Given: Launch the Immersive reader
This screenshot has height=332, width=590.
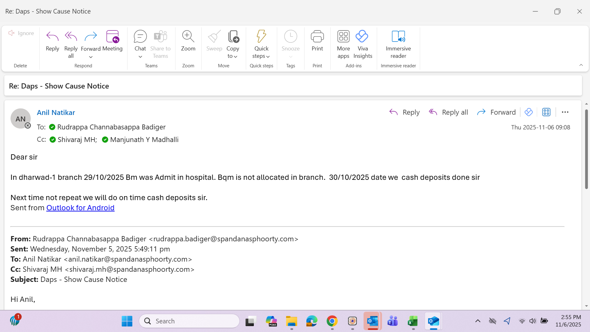Looking at the screenshot, I should point(398,37).
